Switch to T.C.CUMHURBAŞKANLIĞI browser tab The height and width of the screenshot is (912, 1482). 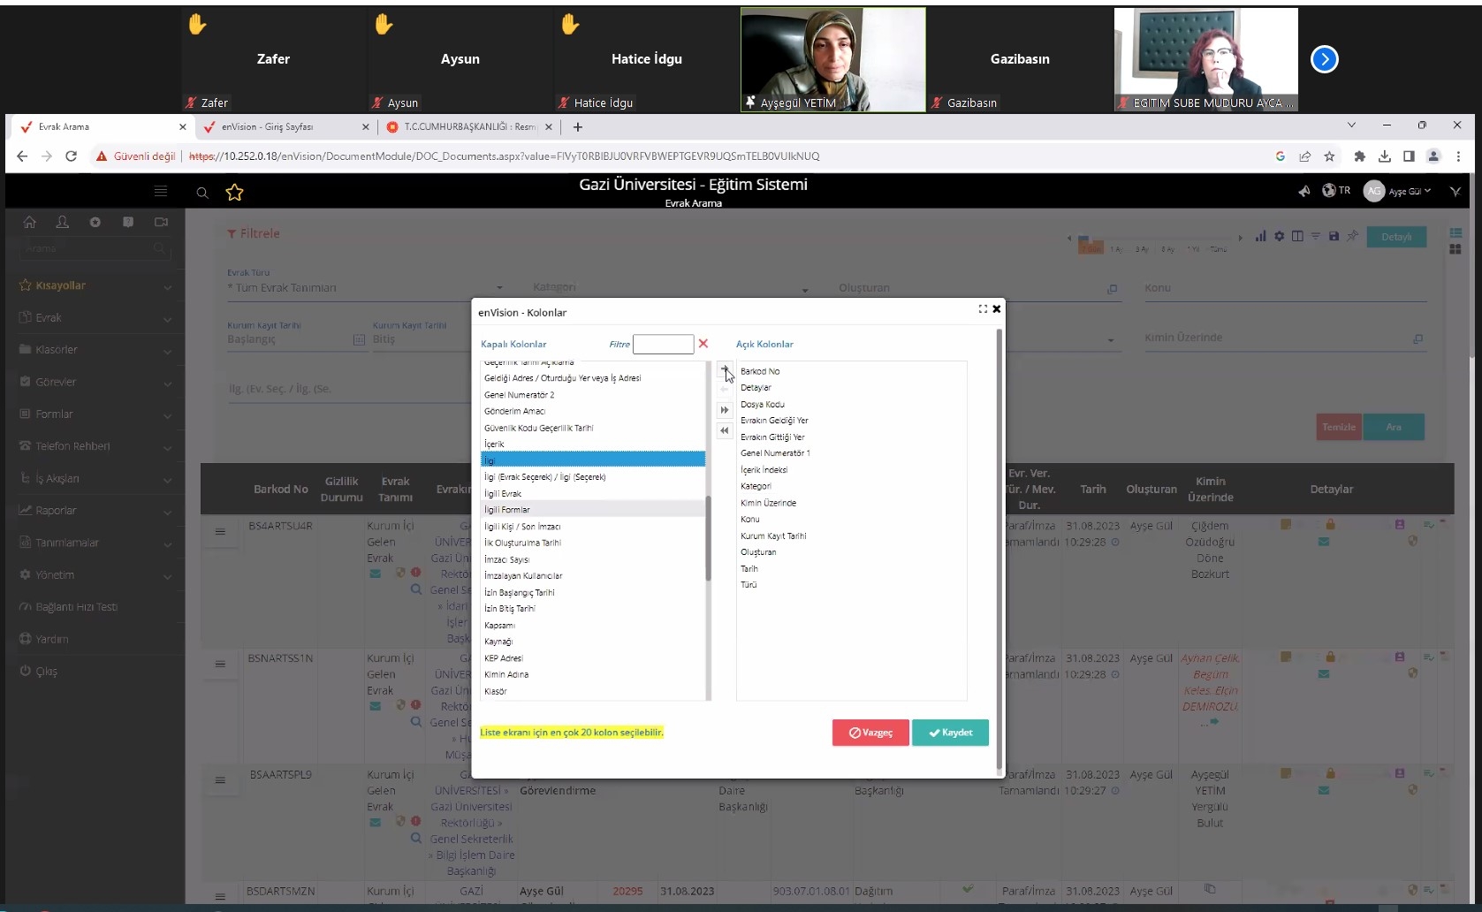pyautogui.click(x=468, y=126)
